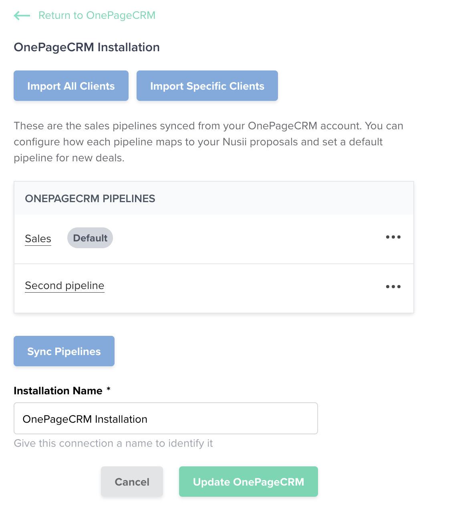Screen dimensions: 455x530
Task: Open the Second pipeline details
Action: pos(64,285)
